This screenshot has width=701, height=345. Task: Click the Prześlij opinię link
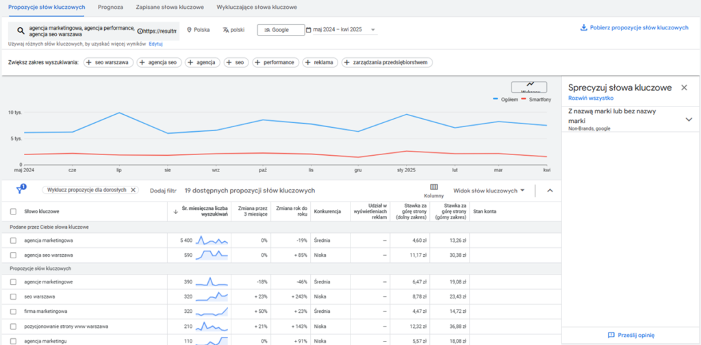pos(636,335)
